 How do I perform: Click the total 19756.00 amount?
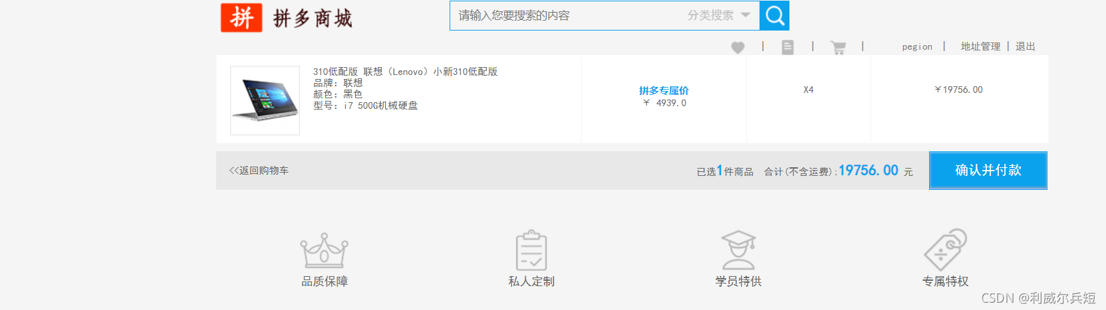(868, 171)
